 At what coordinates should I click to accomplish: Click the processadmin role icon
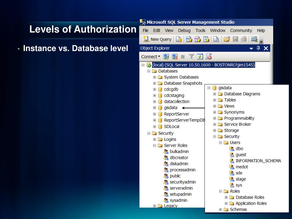[x=166, y=170]
